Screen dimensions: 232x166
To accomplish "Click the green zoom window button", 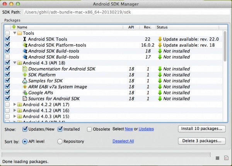I will pyautogui.click(x=18, y=4).
